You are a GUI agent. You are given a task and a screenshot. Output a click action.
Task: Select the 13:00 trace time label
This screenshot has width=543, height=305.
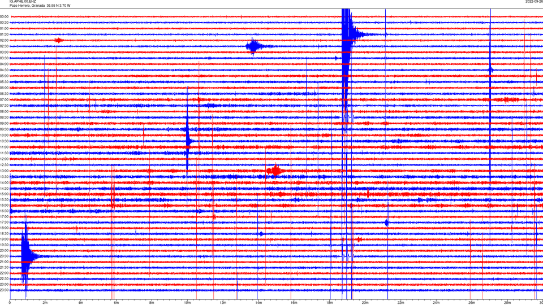point(5,171)
